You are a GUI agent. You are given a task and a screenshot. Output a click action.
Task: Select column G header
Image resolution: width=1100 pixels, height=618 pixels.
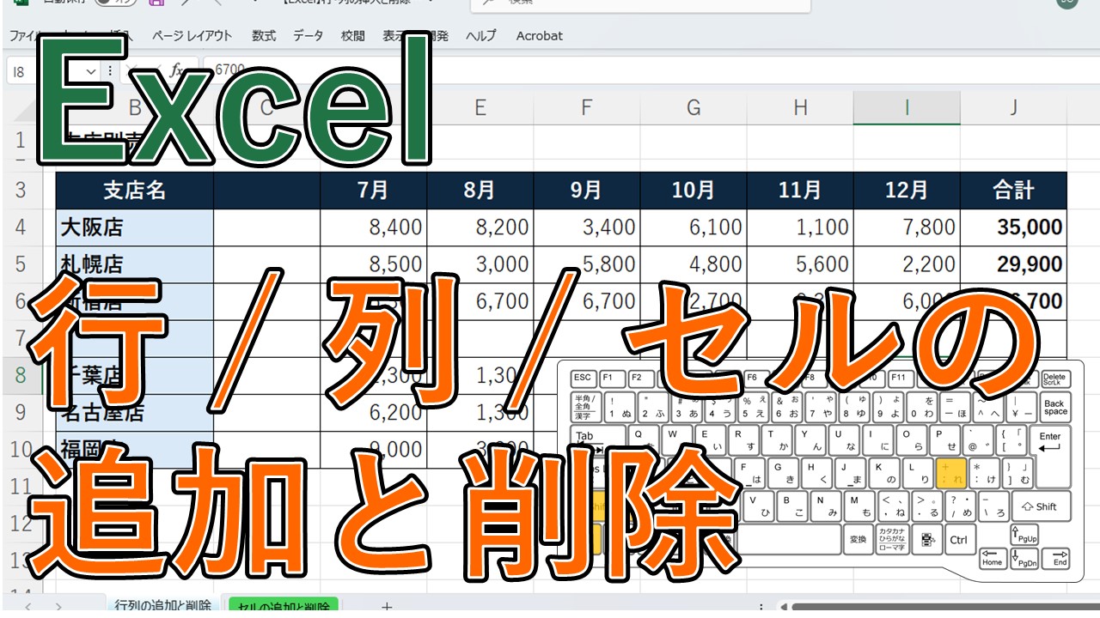point(694,107)
